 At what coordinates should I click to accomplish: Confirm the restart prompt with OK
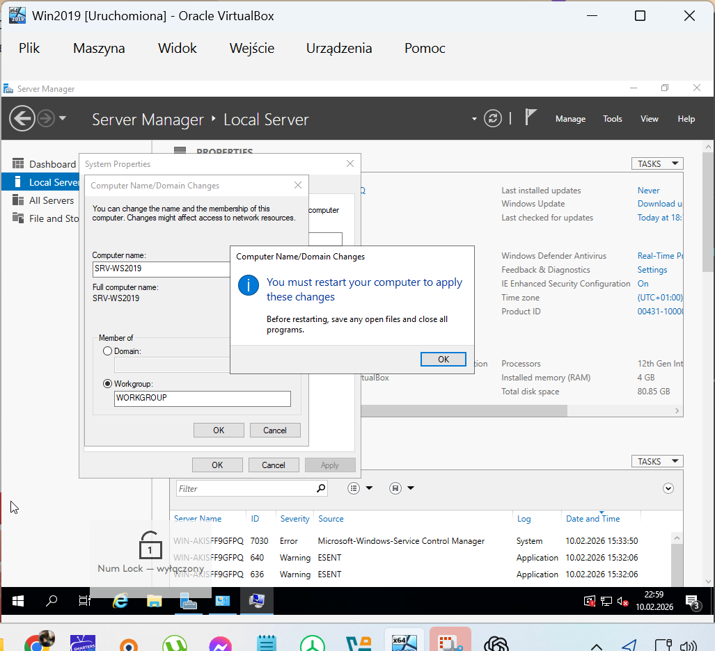443,359
